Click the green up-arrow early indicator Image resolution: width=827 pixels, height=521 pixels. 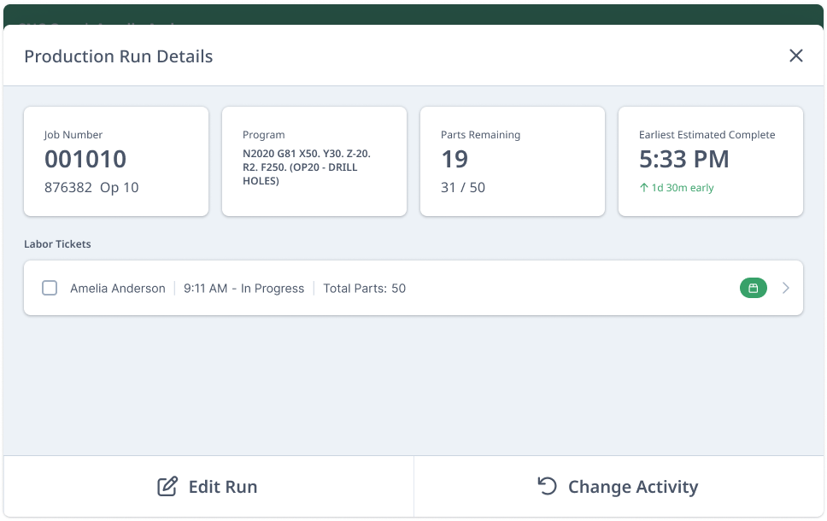(x=644, y=188)
